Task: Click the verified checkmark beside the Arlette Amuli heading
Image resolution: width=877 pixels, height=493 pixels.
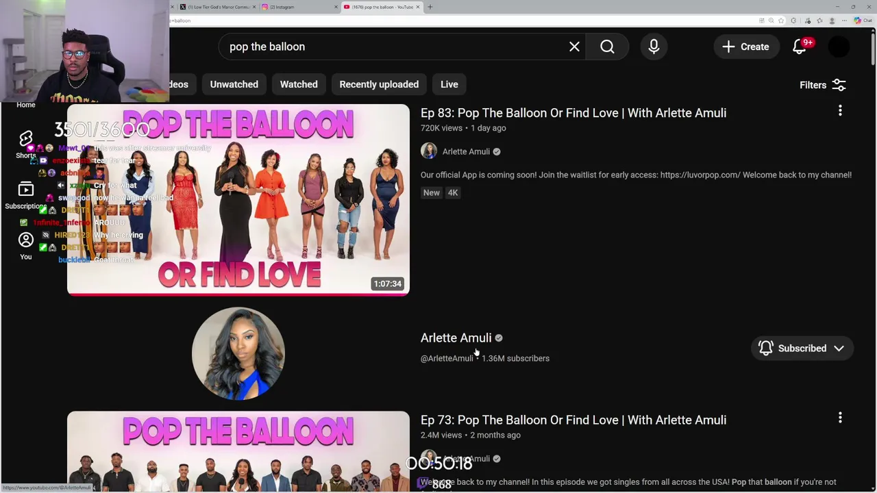Action: tap(499, 338)
